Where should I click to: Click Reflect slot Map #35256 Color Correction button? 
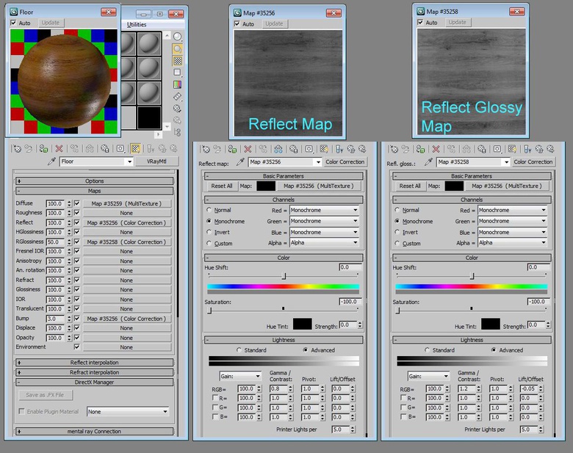coord(126,222)
